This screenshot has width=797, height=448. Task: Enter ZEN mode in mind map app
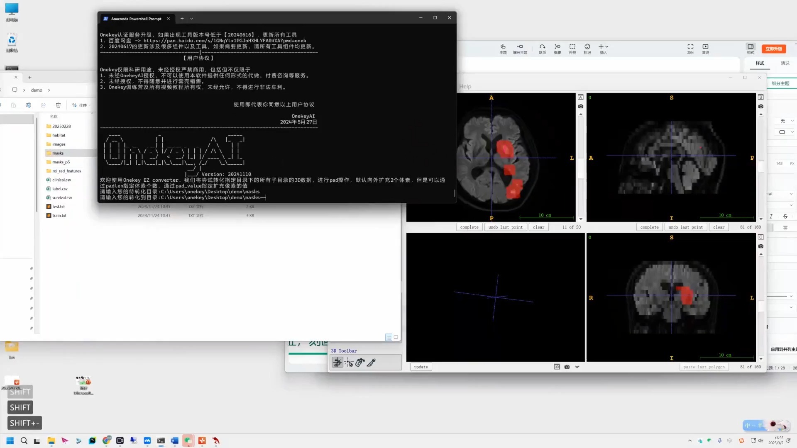point(690,49)
